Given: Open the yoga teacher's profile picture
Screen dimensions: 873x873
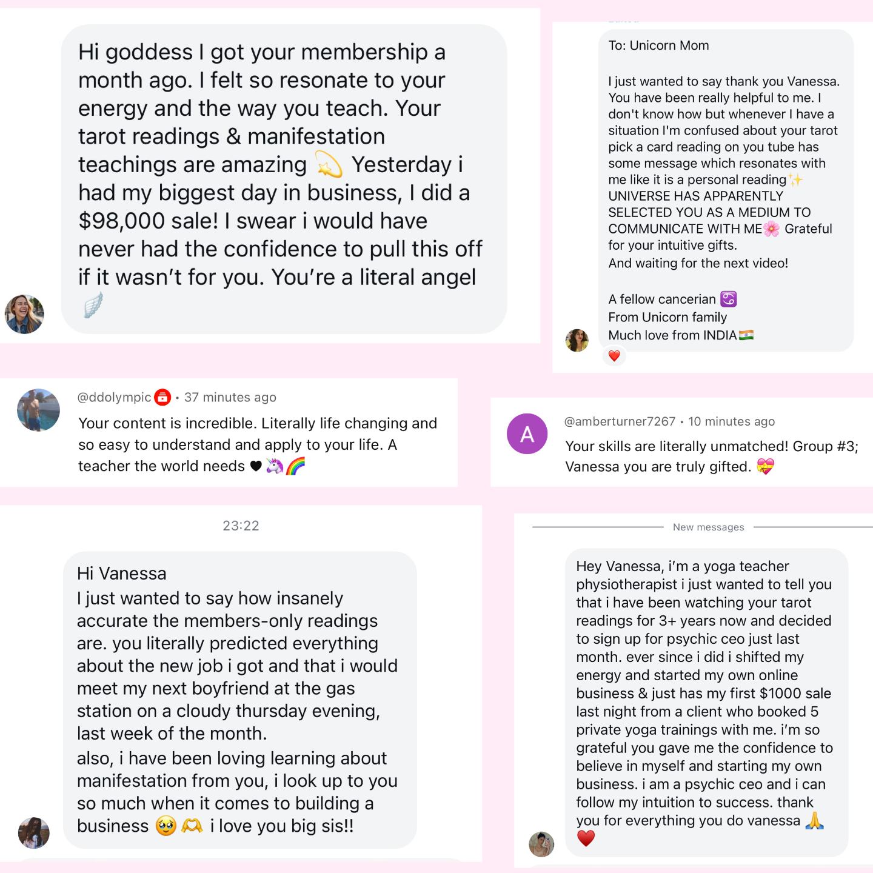Looking at the screenshot, I should [x=541, y=844].
